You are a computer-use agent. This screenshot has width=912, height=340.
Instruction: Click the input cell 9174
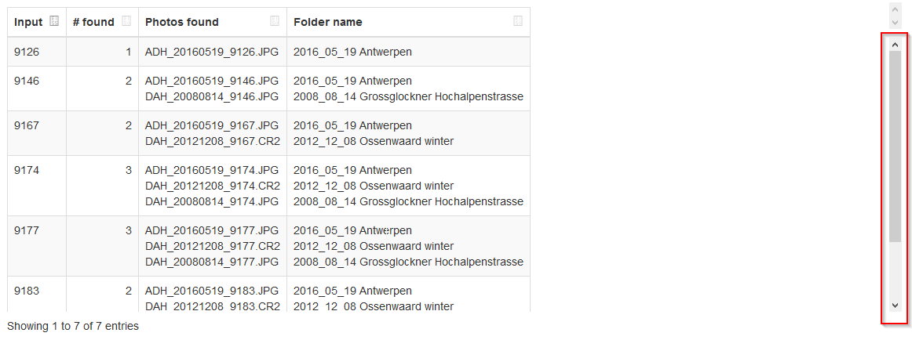coord(27,170)
